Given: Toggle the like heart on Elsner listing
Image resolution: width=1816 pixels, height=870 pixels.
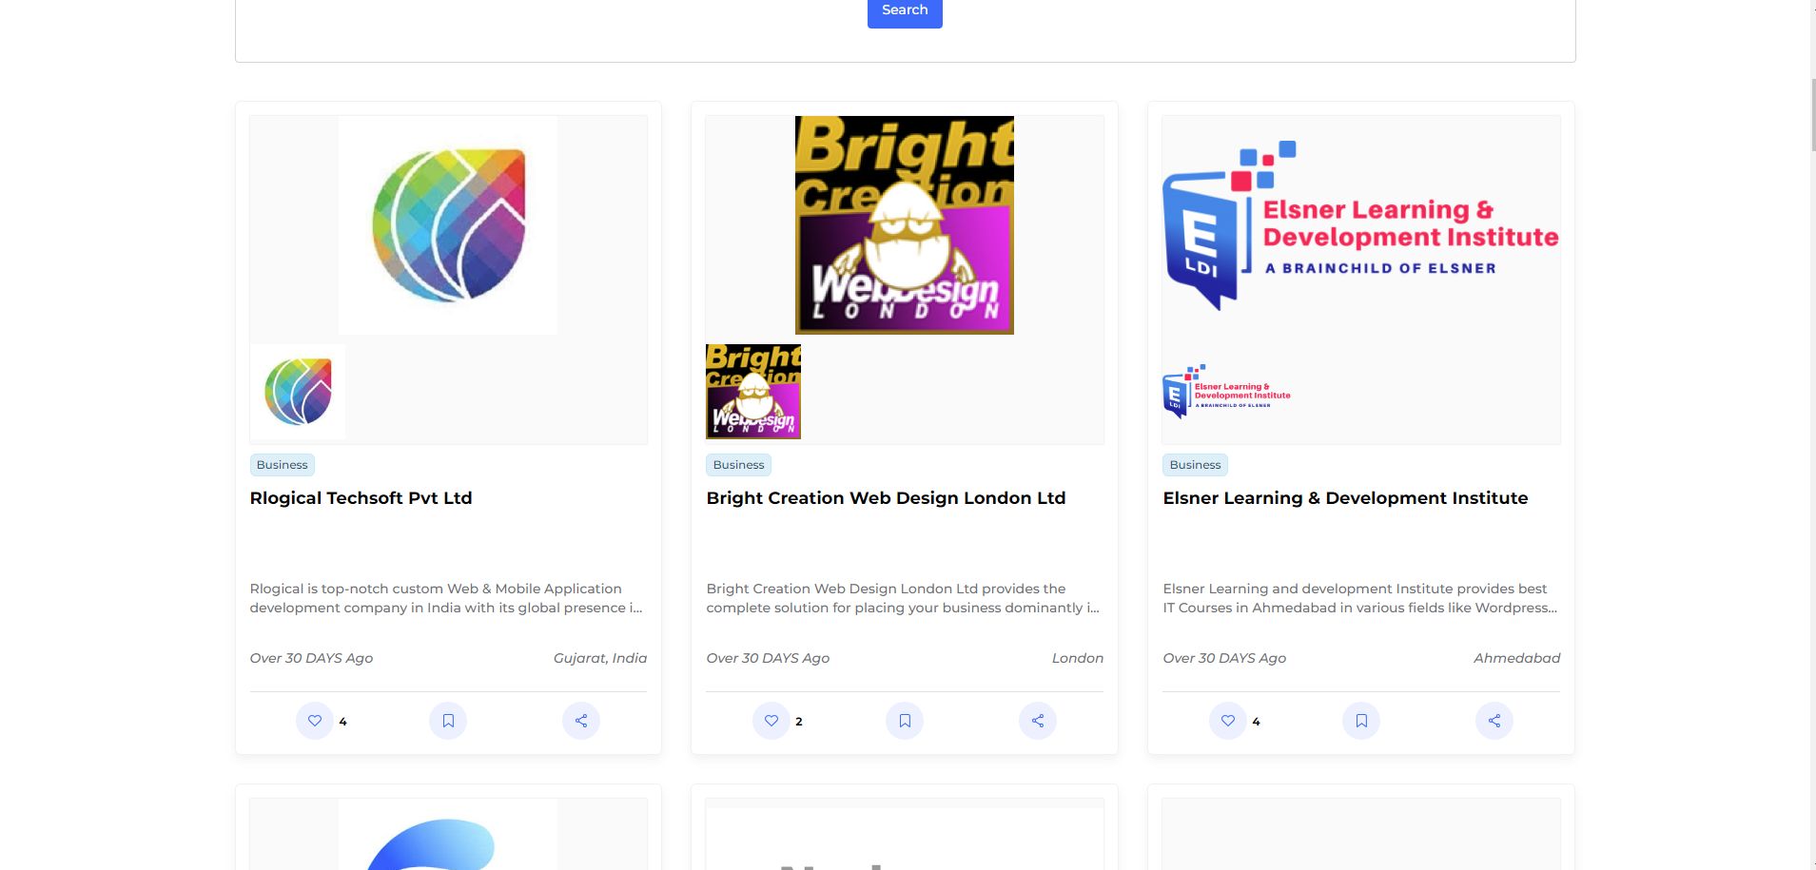Looking at the screenshot, I should tap(1227, 721).
